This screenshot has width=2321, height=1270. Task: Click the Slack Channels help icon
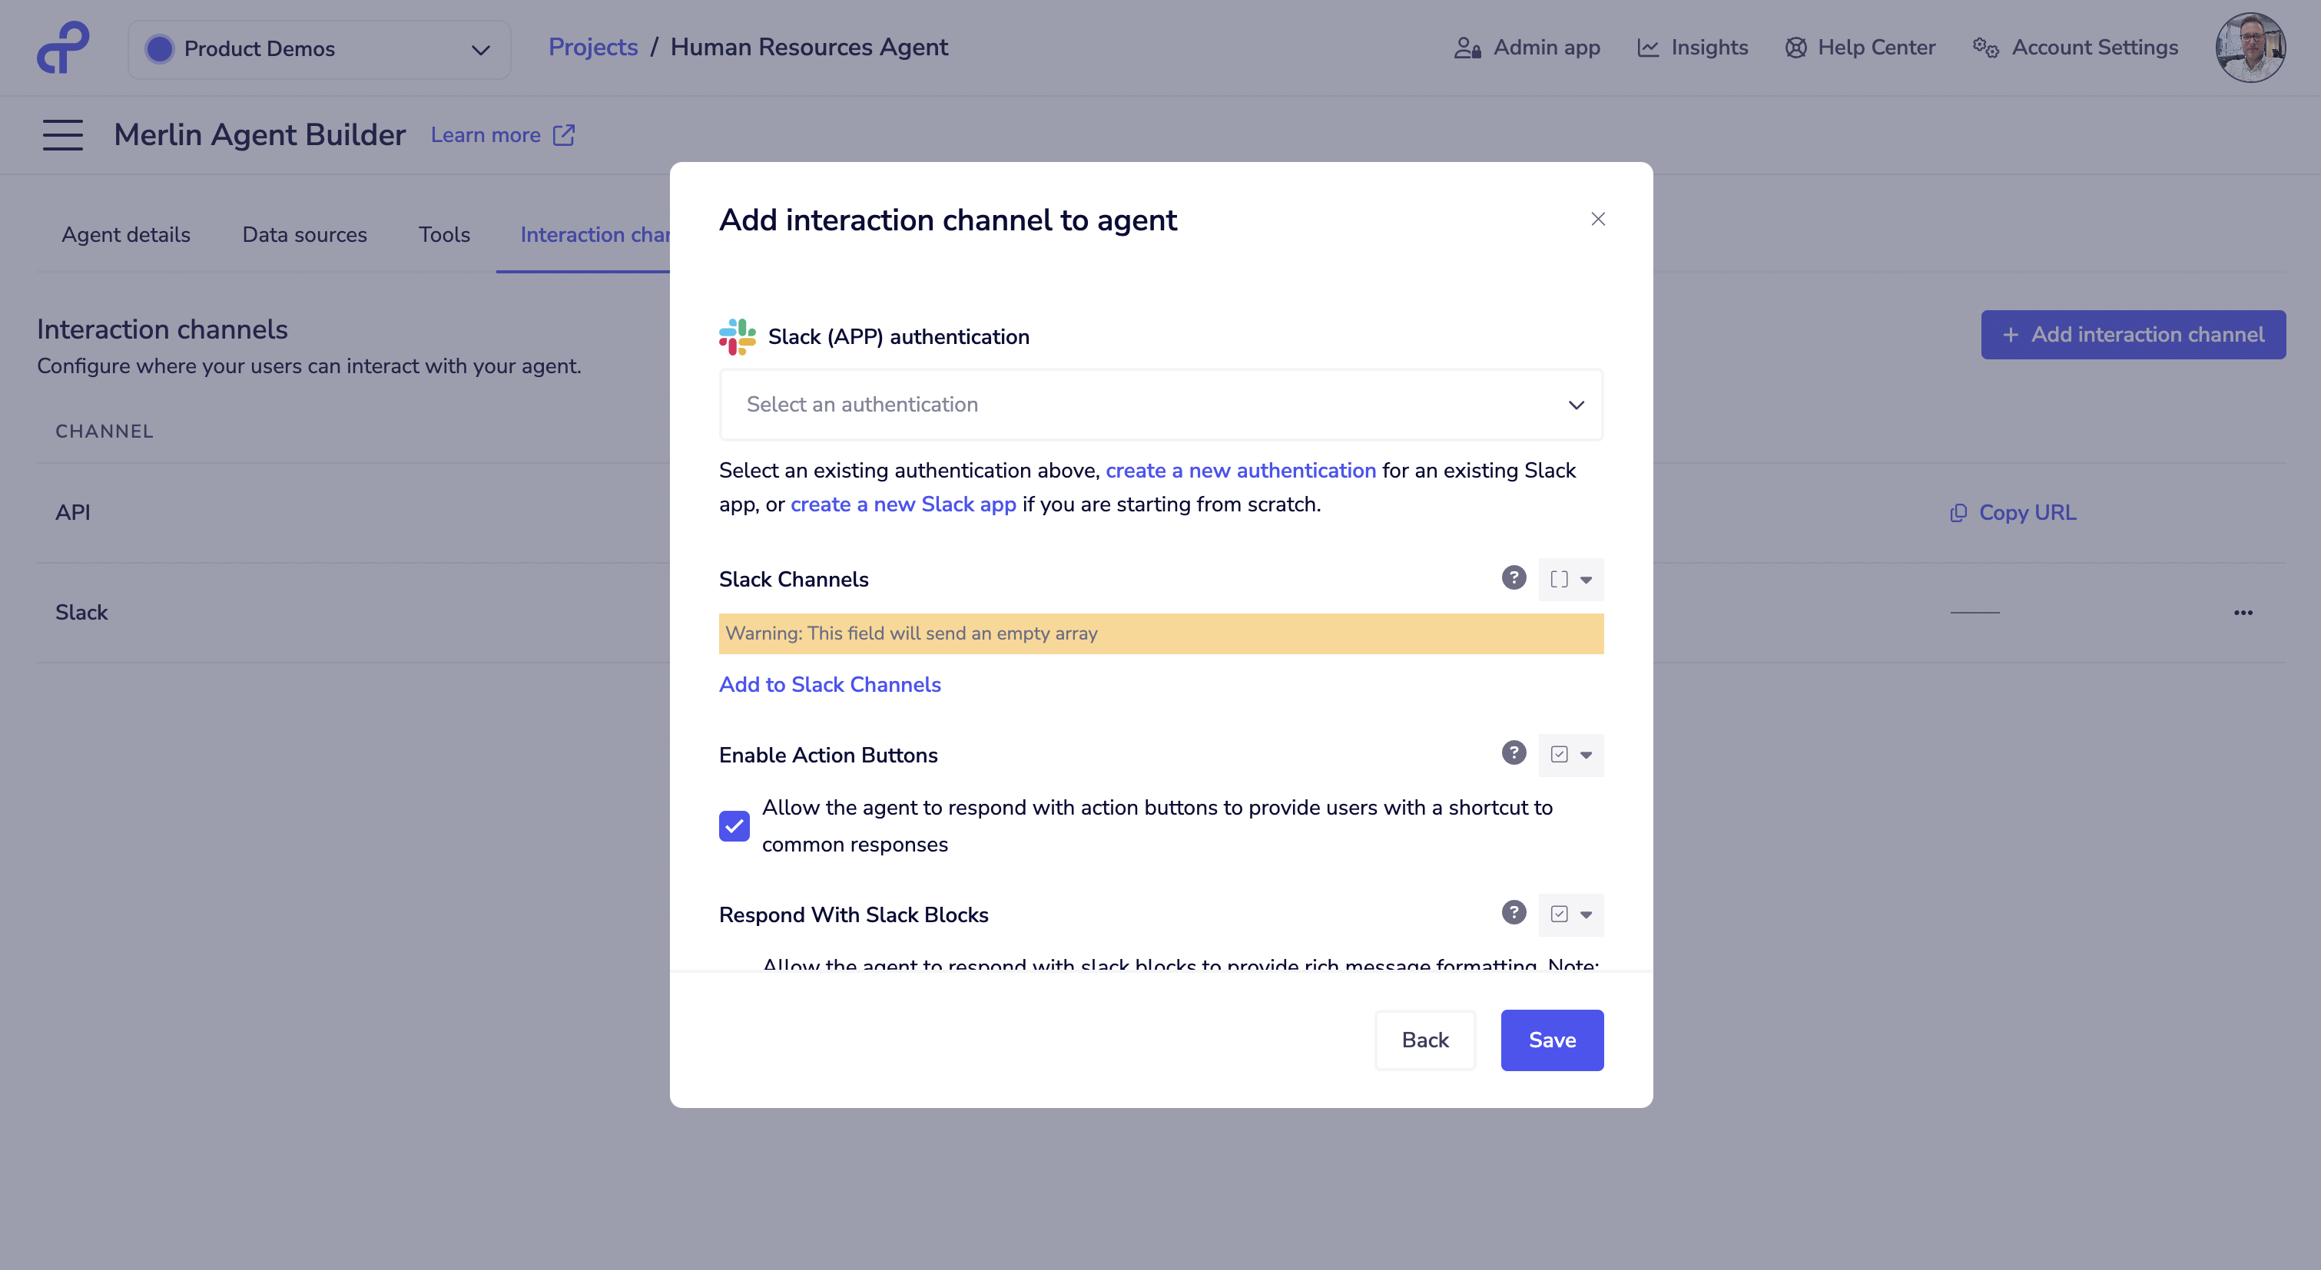point(1513,578)
